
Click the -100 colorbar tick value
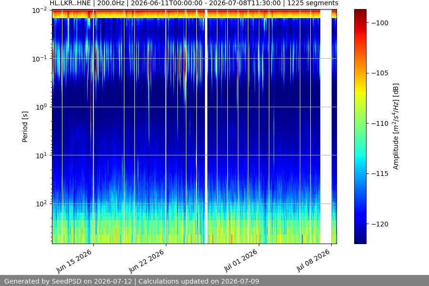[380, 23]
